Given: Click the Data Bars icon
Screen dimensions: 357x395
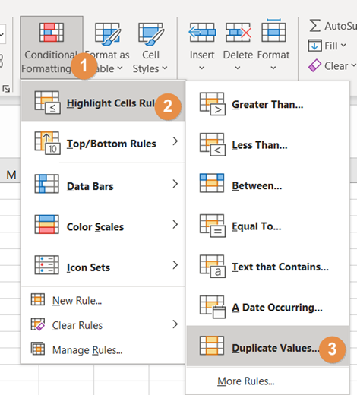Looking at the screenshot, I should click(x=47, y=184).
